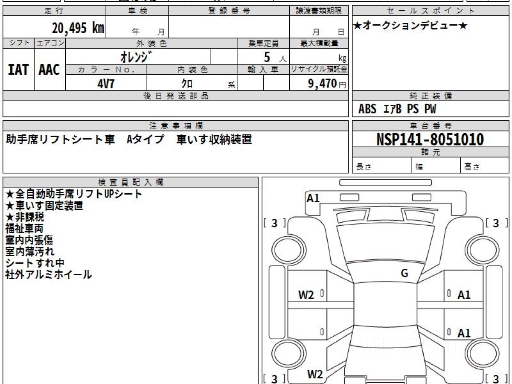The image size is (512, 384).
Task: Click the 車台番号 heading
Action: [x=431, y=126]
